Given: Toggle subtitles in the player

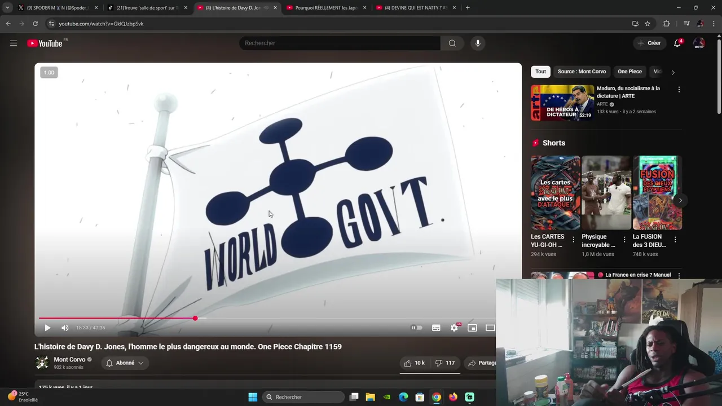Looking at the screenshot, I should pos(436,328).
